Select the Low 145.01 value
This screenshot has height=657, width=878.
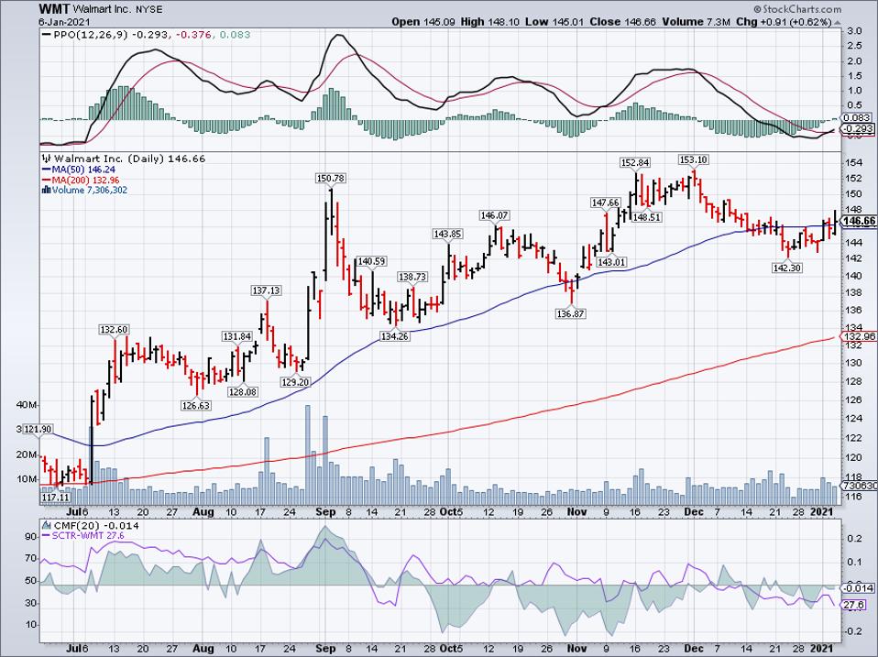554,22
